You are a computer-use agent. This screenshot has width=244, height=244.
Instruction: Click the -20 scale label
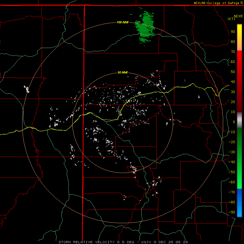point(232,142)
